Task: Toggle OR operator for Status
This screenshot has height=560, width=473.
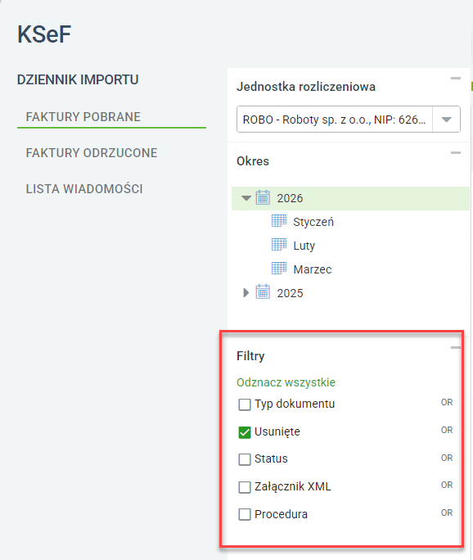Action: pos(447,458)
